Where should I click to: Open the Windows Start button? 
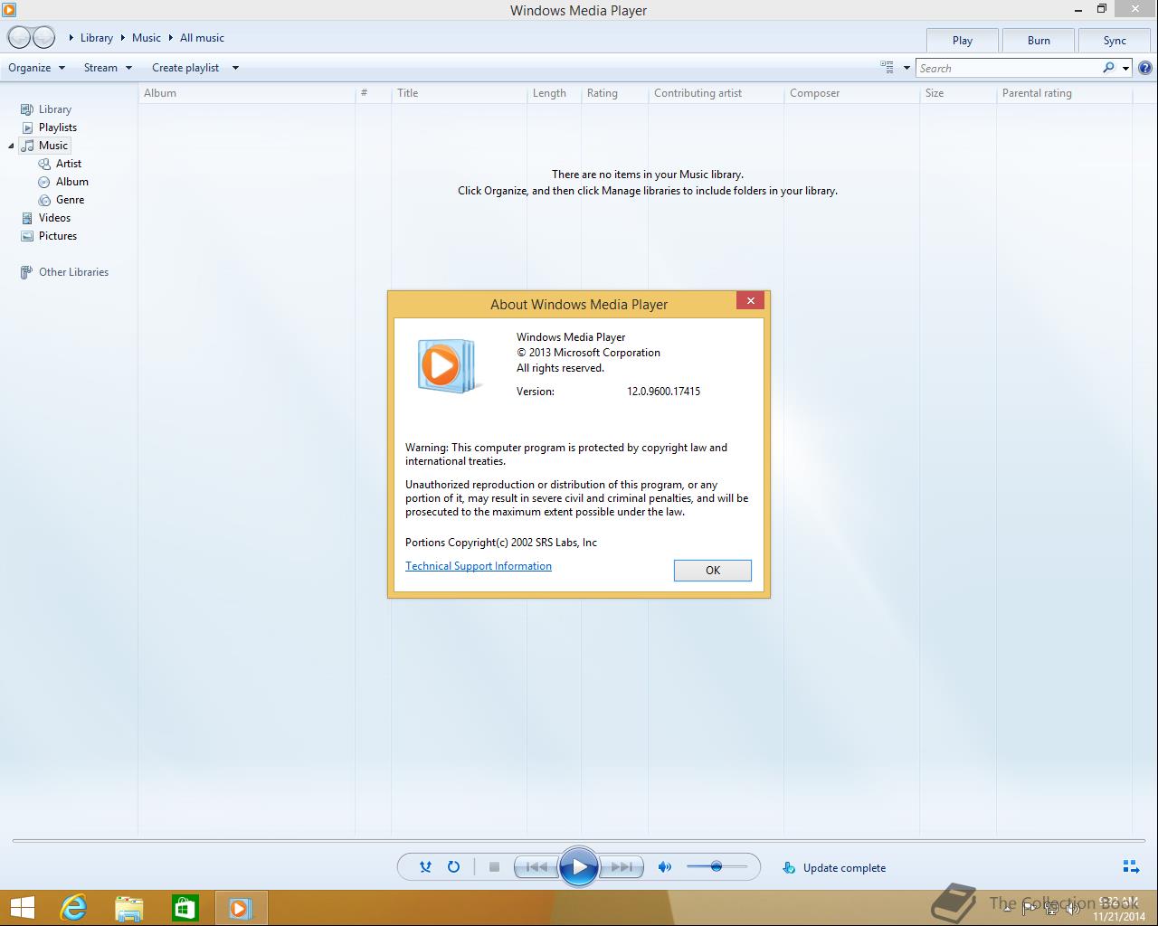[22, 908]
